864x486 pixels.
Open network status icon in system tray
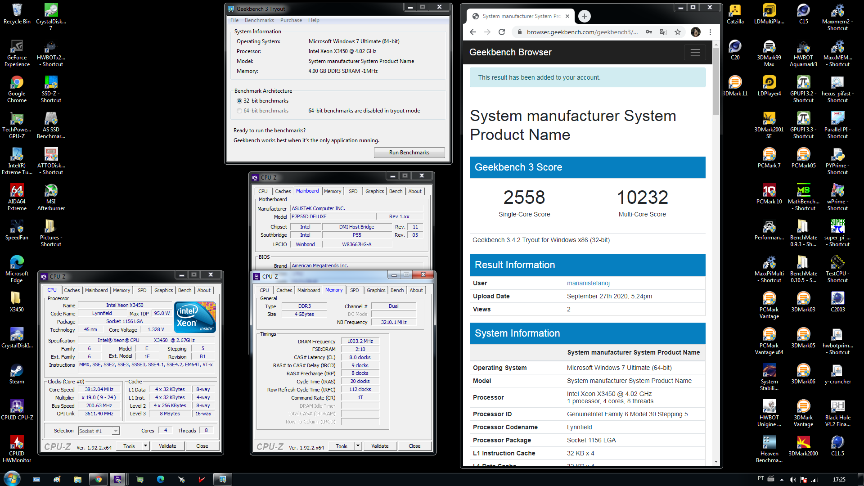pos(814,480)
